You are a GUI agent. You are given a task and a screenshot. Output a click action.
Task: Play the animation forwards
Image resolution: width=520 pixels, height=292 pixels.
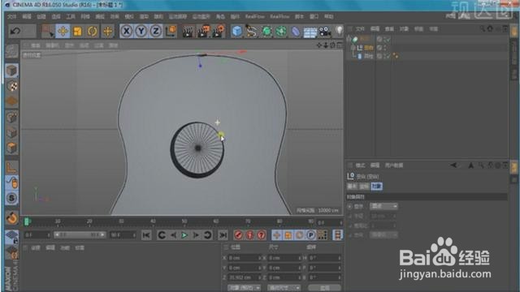(184, 235)
